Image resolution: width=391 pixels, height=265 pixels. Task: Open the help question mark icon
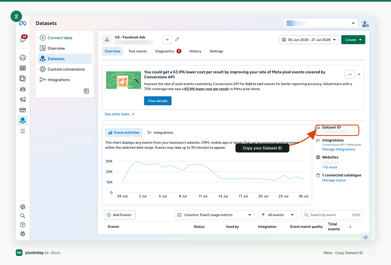(x=23, y=225)
